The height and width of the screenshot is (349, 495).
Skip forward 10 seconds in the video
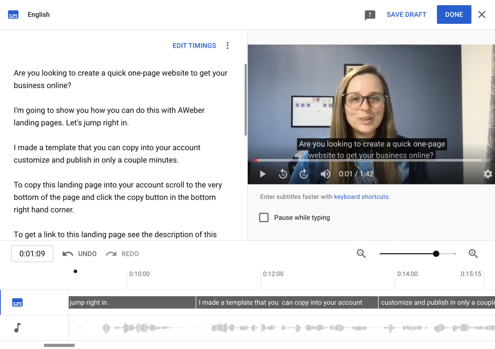[x=303, y=174]
